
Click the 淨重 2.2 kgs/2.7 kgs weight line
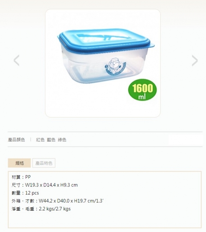[41, 209]
